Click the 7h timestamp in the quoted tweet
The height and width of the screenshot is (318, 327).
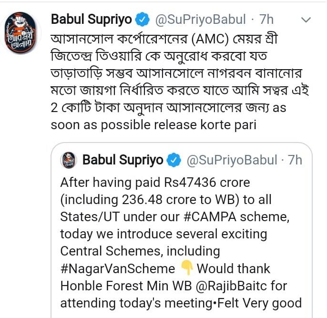295,160
